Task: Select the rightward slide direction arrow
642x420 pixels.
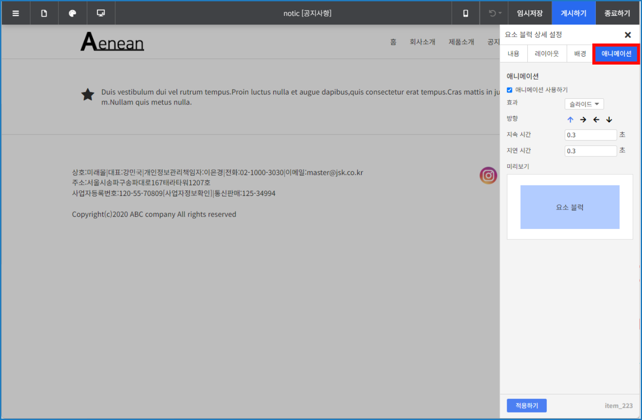Action: (x=583, y=119)
